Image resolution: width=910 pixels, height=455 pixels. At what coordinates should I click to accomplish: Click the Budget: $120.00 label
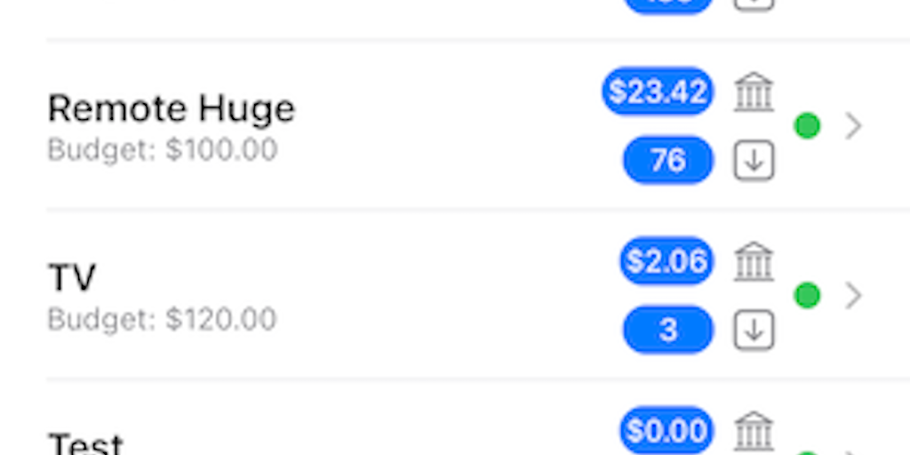(162, 318)
